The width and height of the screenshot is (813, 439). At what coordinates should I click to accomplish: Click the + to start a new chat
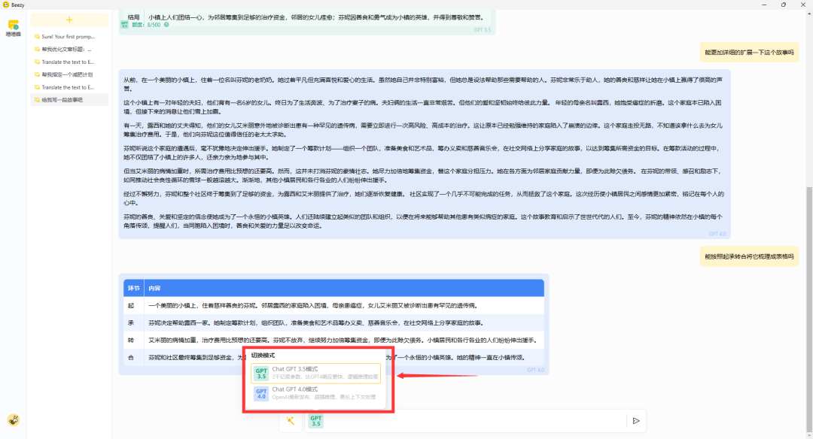[69, 20]
